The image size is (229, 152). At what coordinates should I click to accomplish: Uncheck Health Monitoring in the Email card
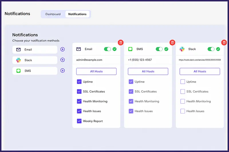pyautogui.click(x=79, y=101)
